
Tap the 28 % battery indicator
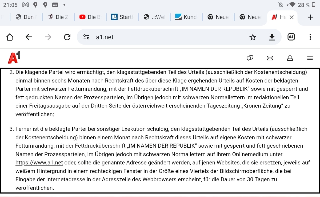(x=306, y=5)
